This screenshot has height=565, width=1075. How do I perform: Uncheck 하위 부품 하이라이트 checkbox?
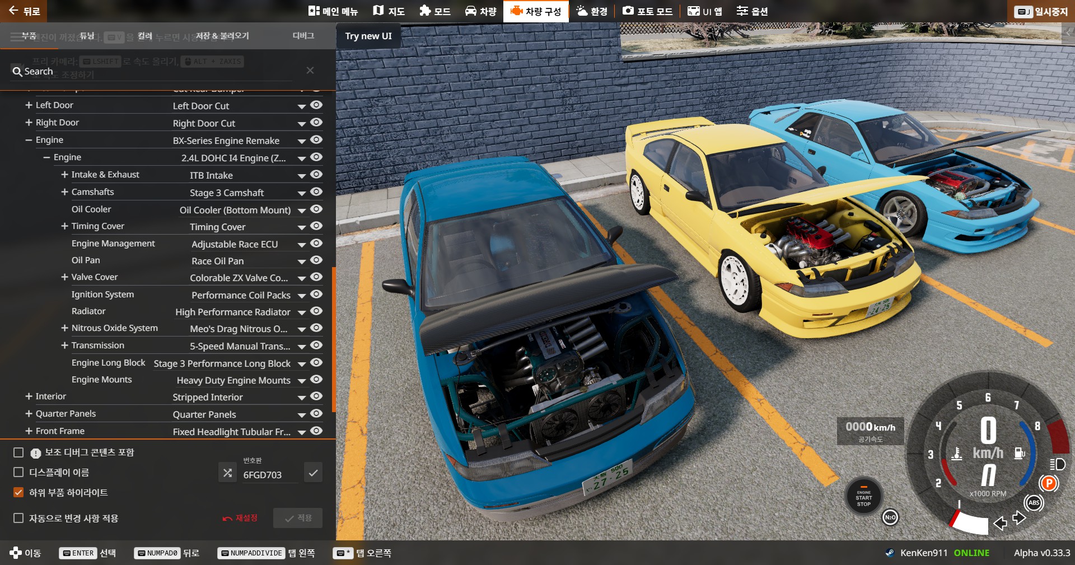click(18, 493)
